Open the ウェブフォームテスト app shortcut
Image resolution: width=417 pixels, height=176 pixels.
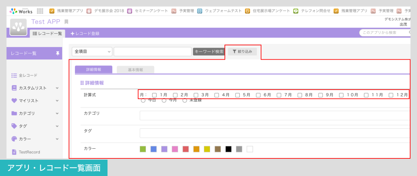pyautogui.click(x=220, y=11)
